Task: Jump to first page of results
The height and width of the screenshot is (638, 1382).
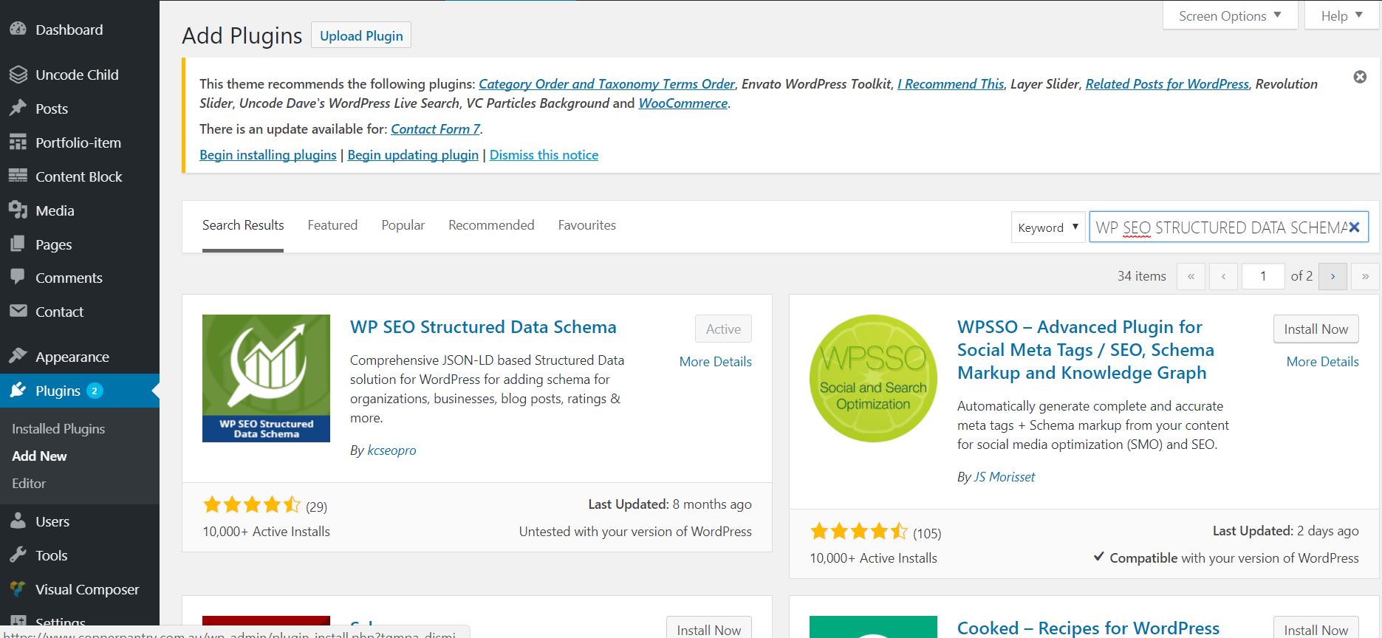Action: 1191,276
